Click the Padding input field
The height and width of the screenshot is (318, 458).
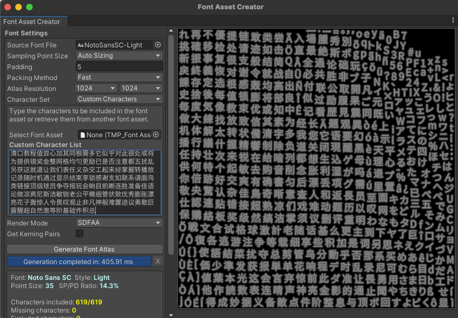(119, 66)
